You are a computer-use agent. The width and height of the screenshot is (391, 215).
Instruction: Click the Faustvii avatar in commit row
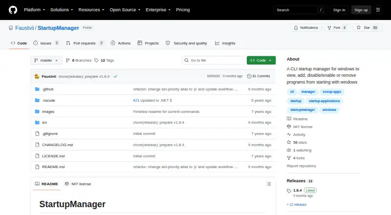click(37, 76)
